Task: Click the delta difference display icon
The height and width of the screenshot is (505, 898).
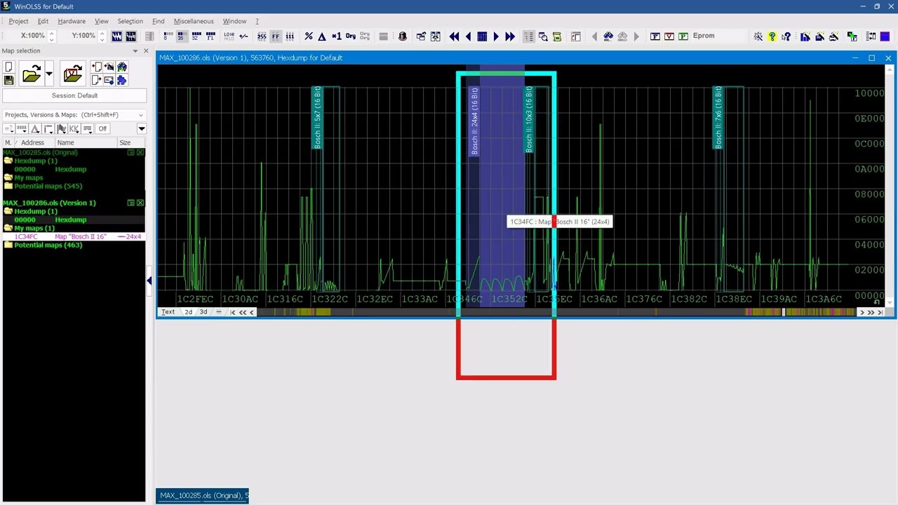Action: (x=322, y=36)
